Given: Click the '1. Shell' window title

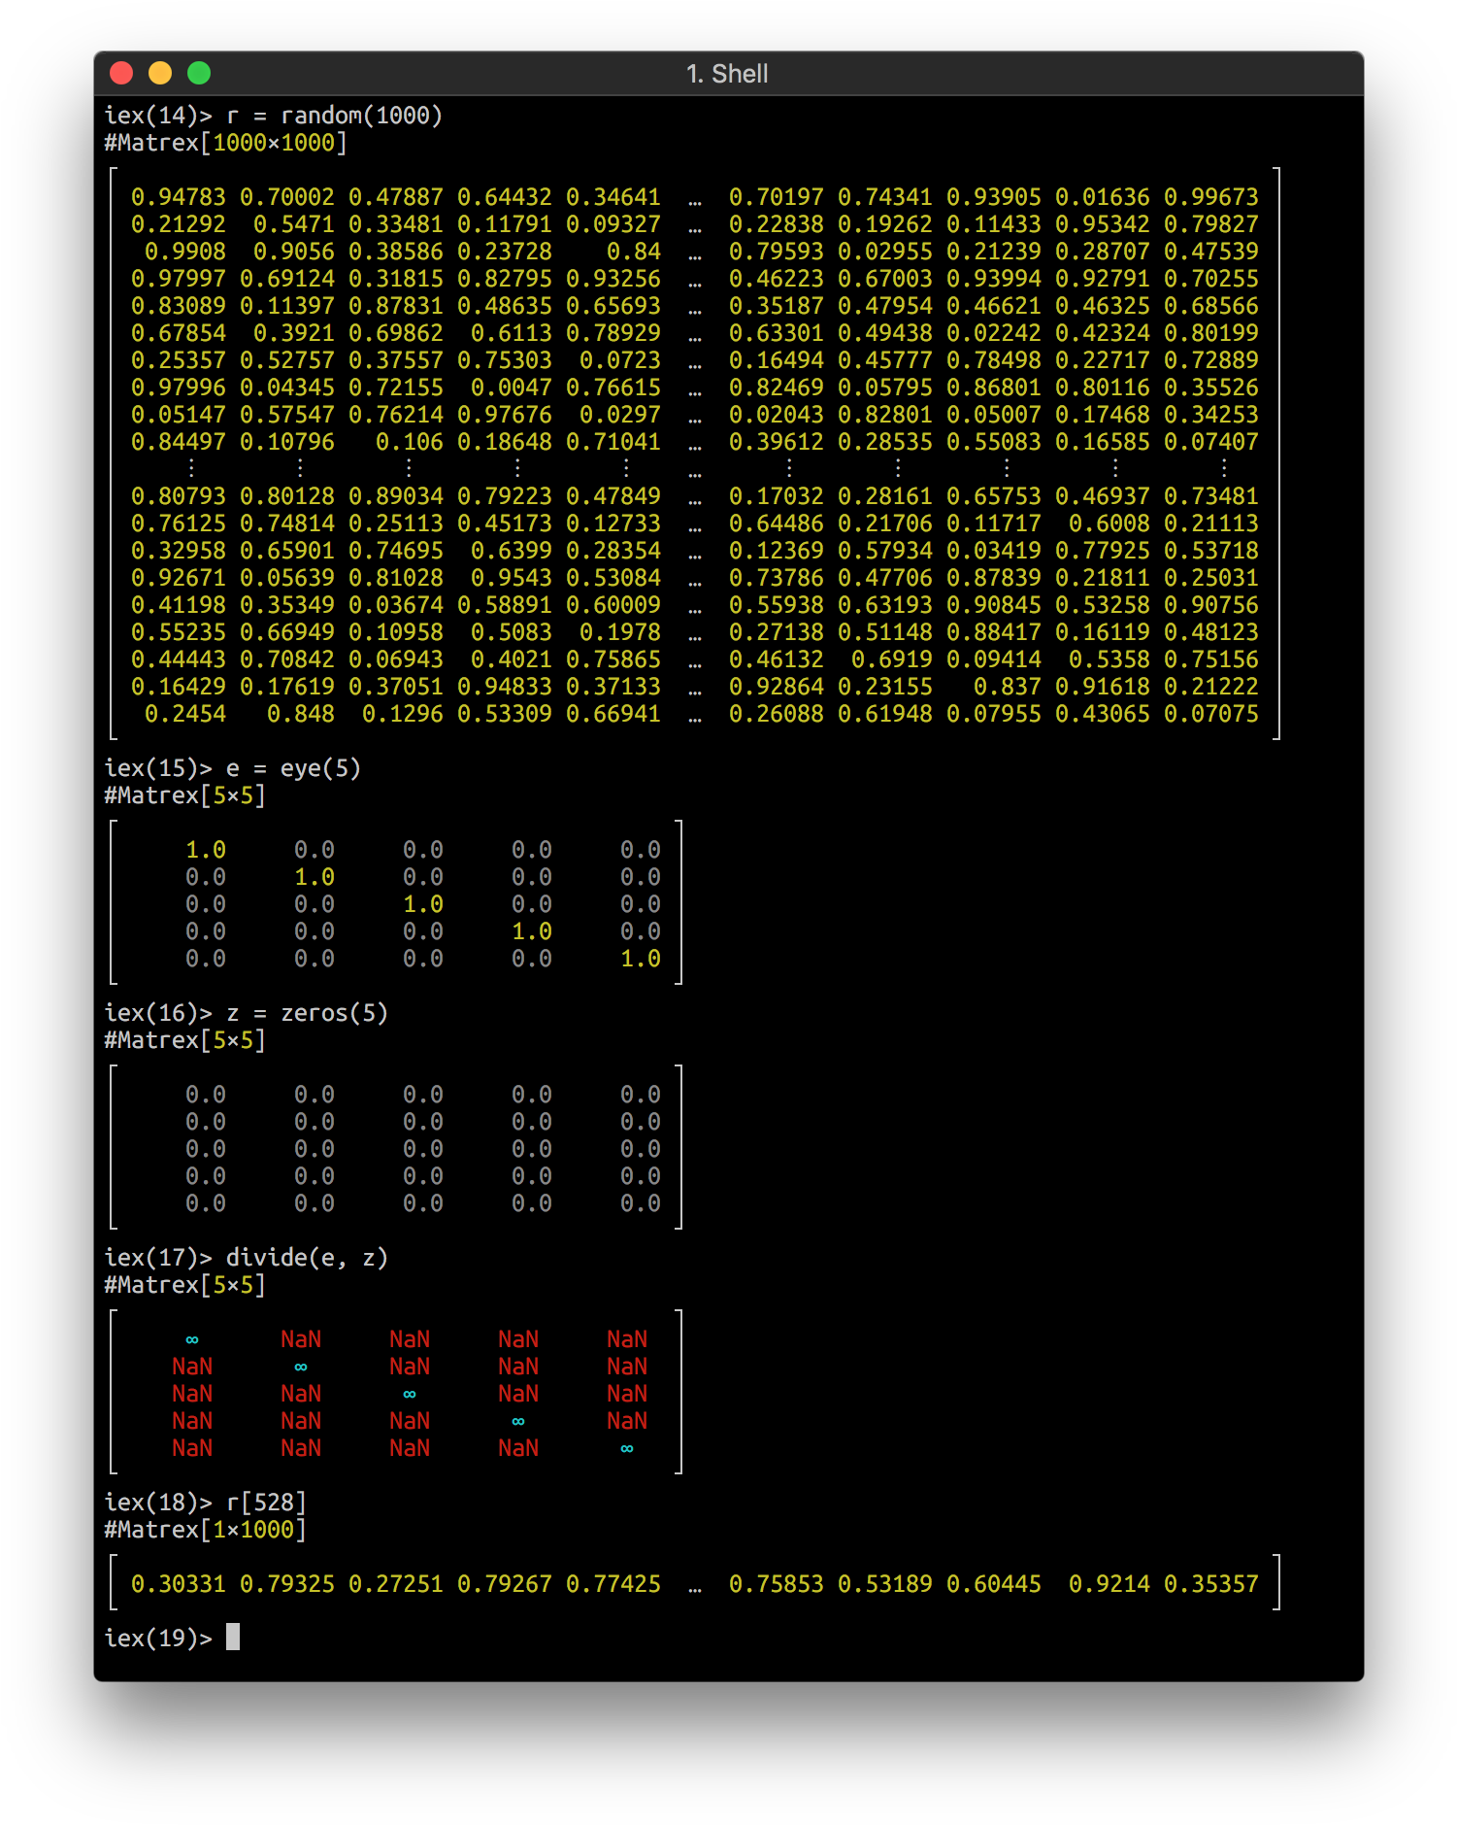Looking at the screenshot, I should coord(727,74).
